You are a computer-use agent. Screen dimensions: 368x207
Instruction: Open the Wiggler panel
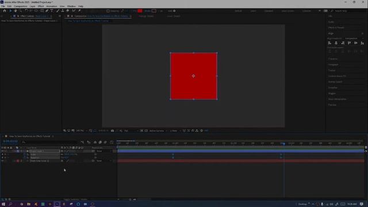coord(332,93)
